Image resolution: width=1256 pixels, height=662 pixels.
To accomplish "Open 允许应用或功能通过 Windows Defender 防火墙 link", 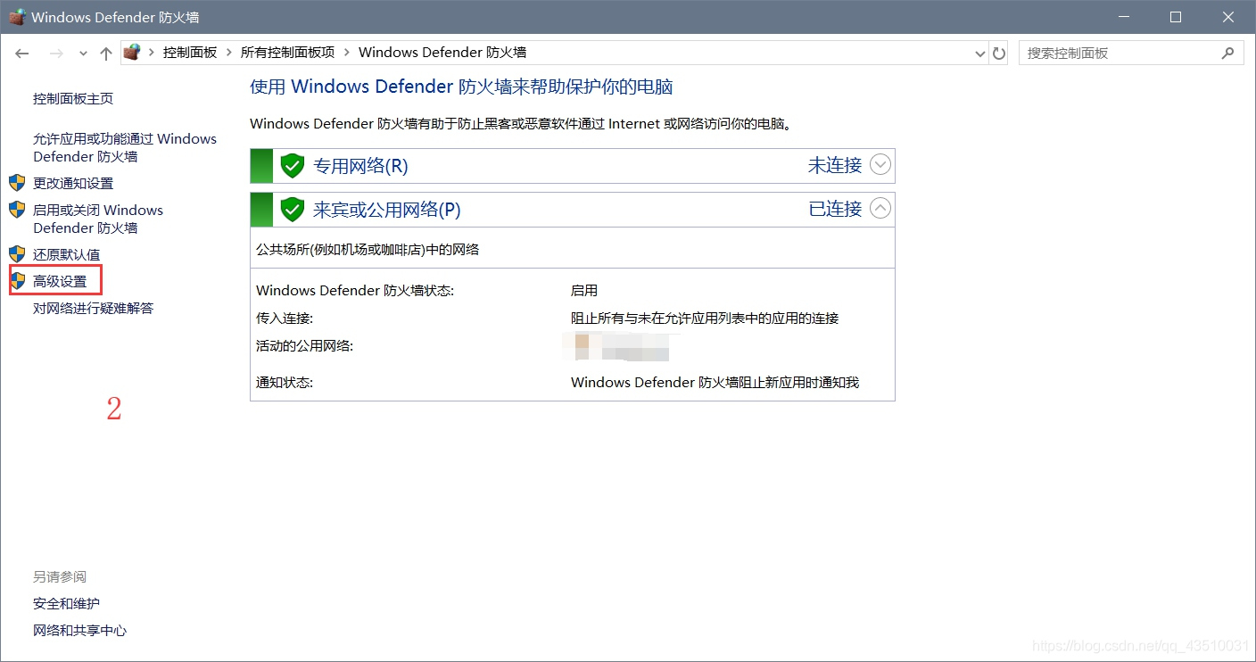I will pos(125,147).
